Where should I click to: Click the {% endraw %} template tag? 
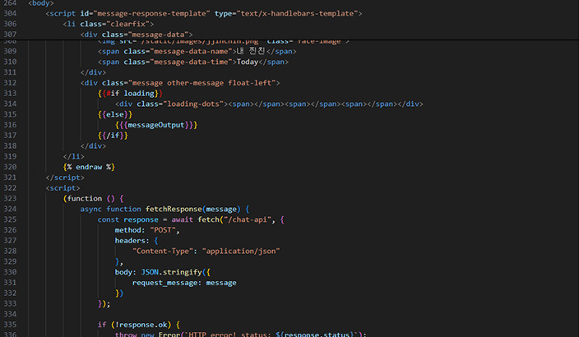click(x=89, y=167)
